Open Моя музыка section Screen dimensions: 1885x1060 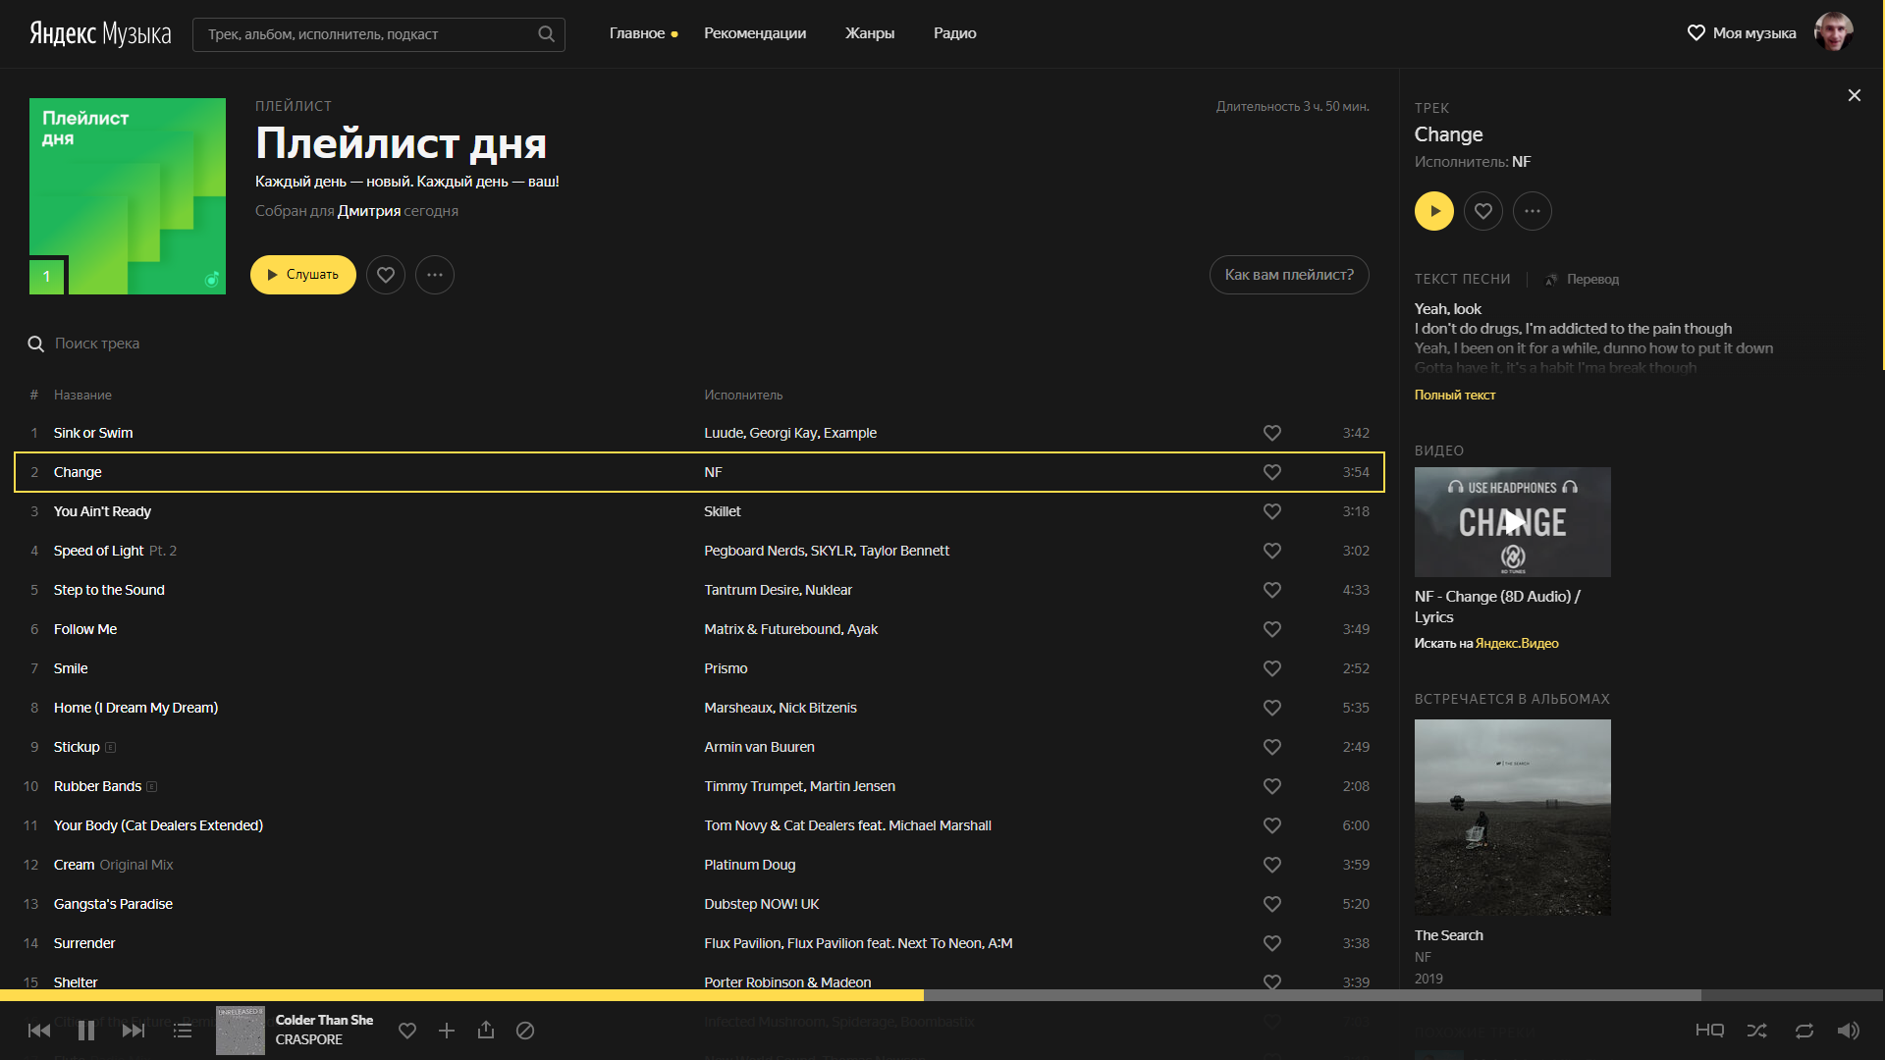click(1742, 33)
